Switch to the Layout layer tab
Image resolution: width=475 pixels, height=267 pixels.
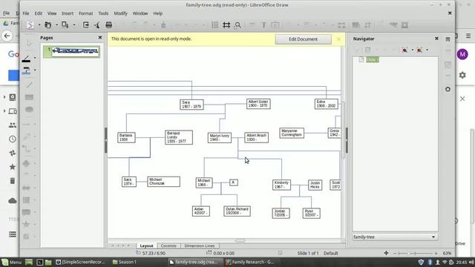(x=147, y=245)
